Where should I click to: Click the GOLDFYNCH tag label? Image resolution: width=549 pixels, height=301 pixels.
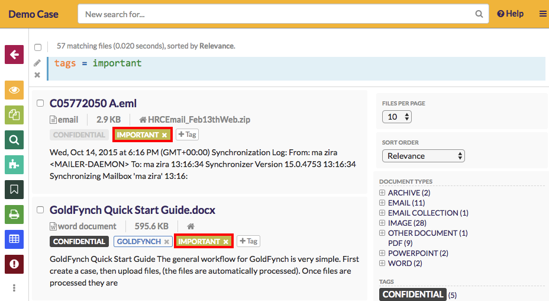[x=138, y=242]
